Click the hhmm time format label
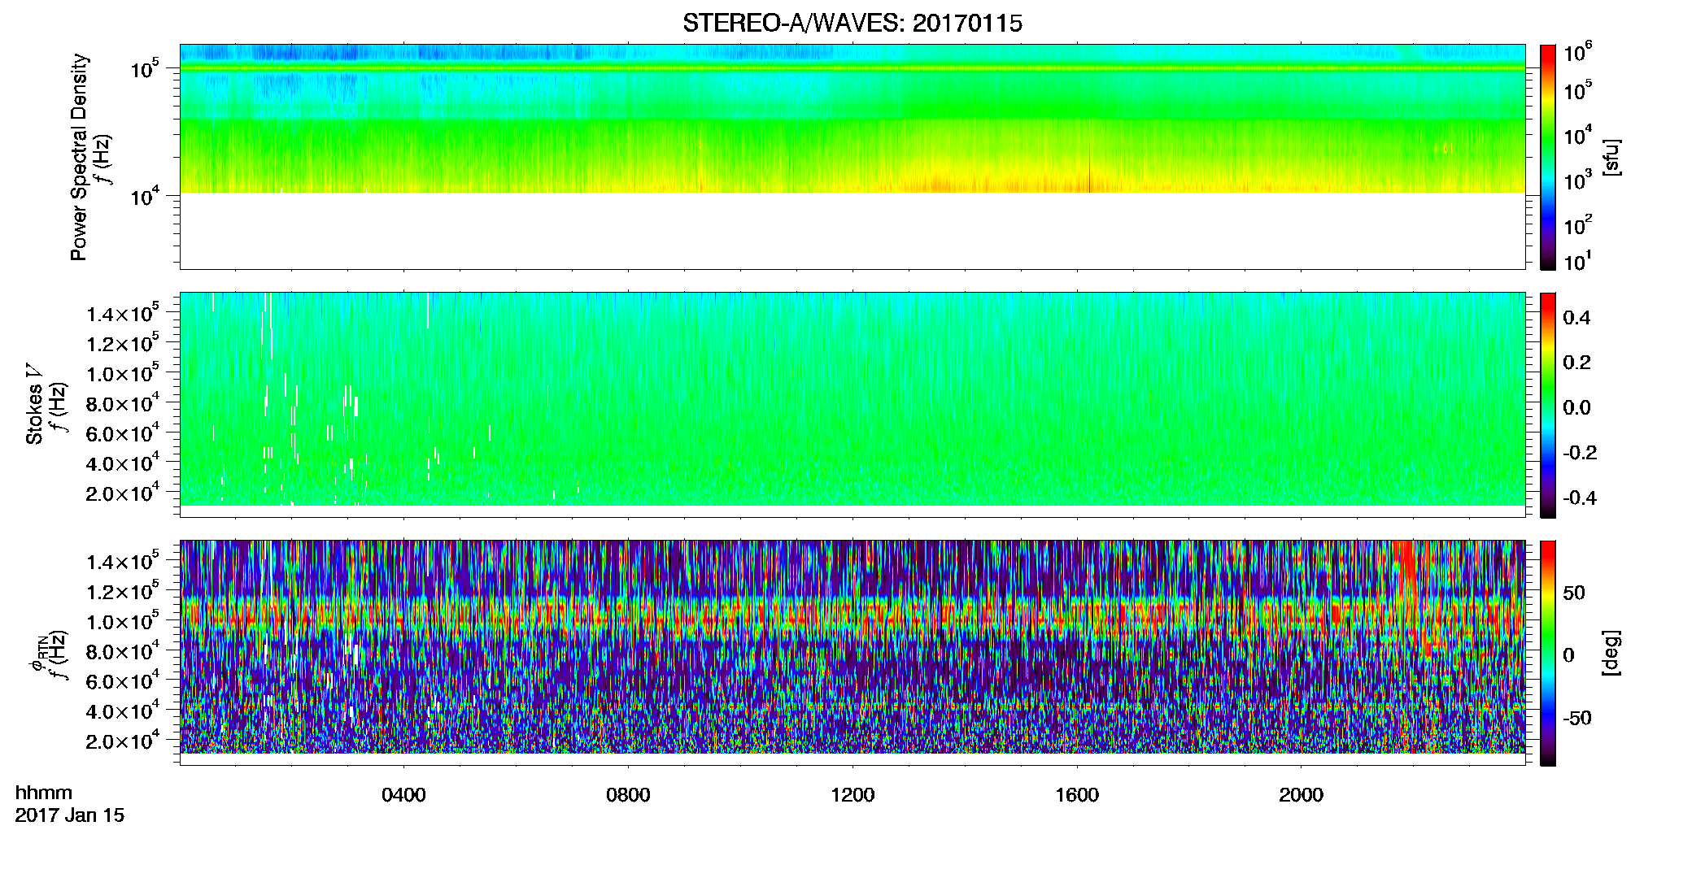Image resolution: width=1705 pixels, height=878 pixels. [x=44, y=793]
